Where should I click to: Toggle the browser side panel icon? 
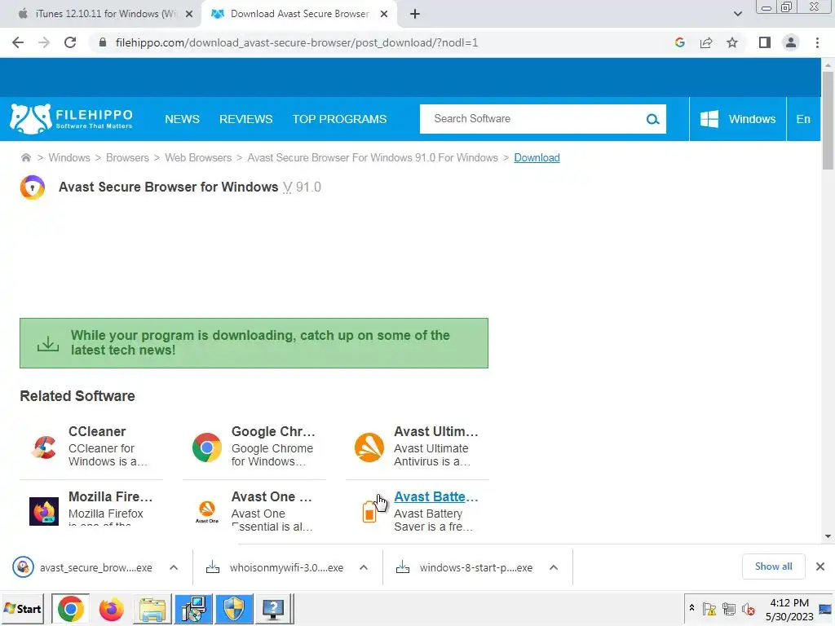(x=765, y=42)
